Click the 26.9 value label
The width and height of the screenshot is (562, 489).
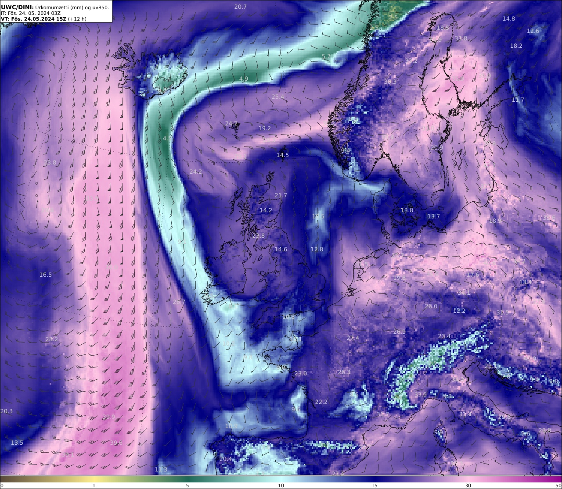tap(400, 332)
